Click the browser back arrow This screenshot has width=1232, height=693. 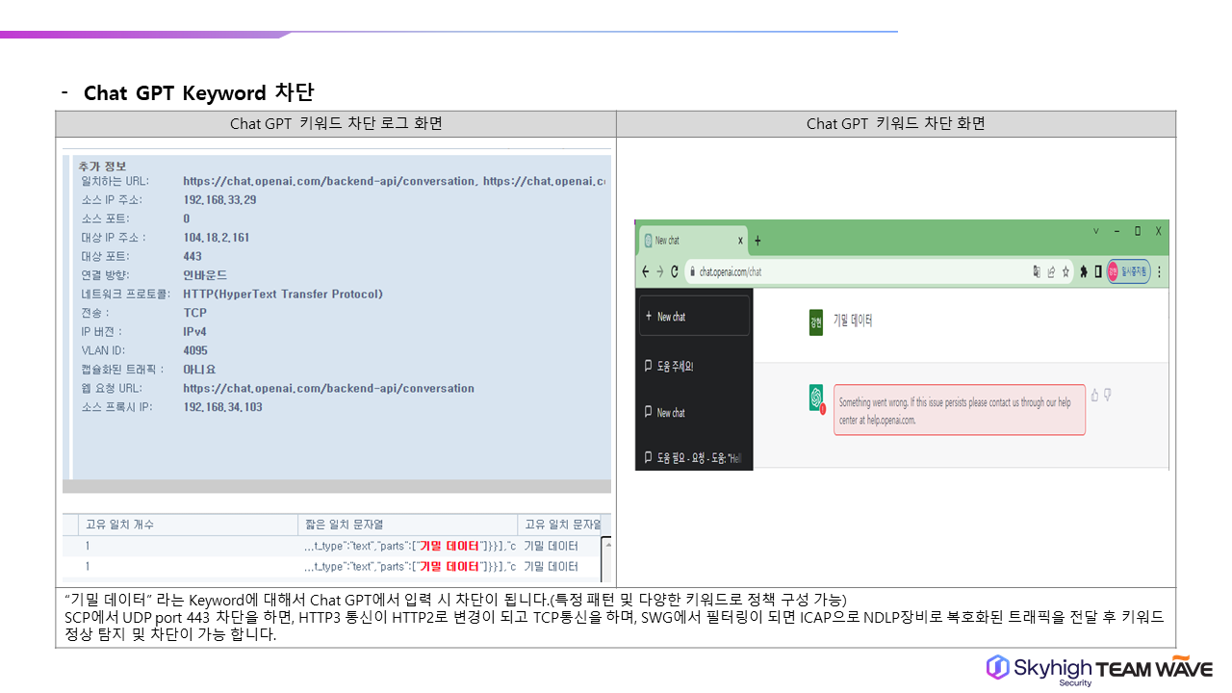645,272
